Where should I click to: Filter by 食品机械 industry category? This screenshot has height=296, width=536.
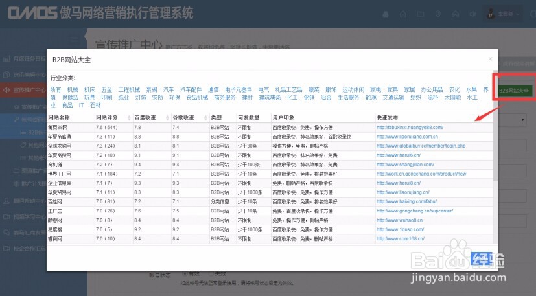(x=197, y=97)
